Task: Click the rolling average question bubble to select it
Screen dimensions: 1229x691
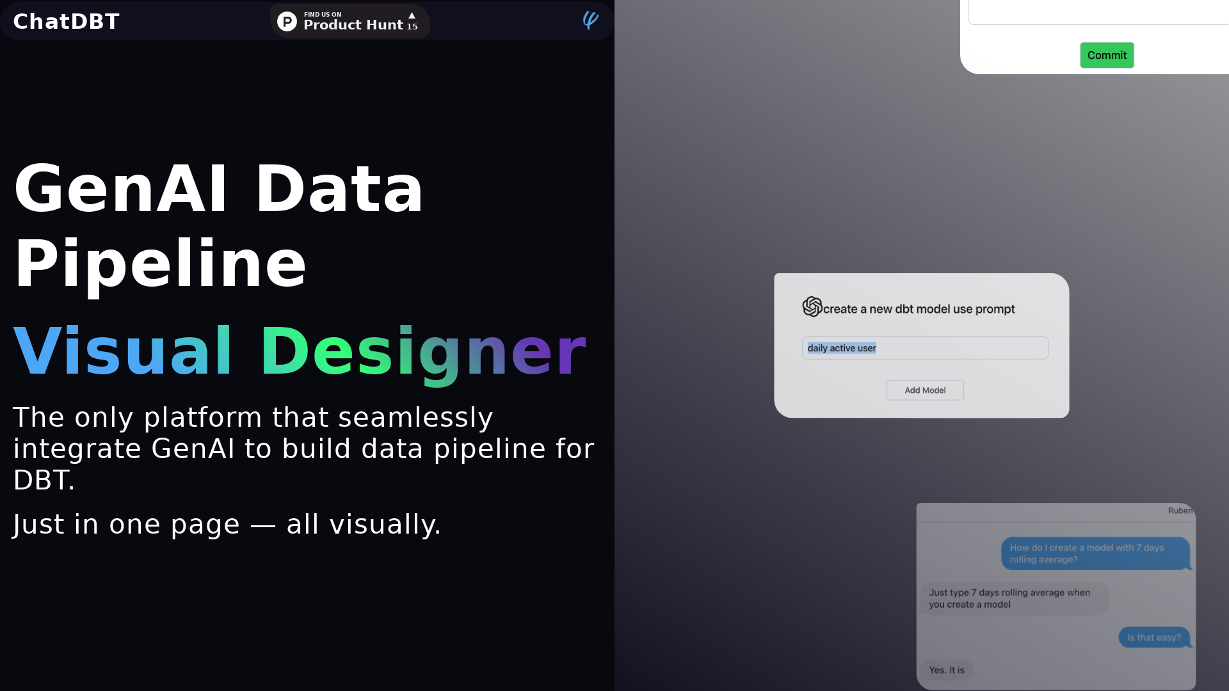Action: coord(1095,553)
